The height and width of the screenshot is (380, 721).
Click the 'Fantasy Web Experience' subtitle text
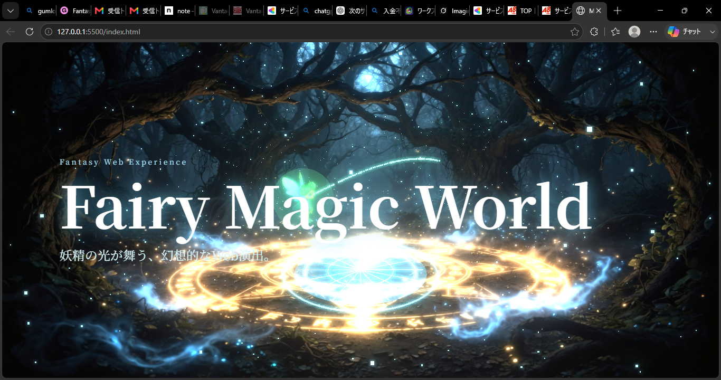pyautogui.click(x=123, y=162)
